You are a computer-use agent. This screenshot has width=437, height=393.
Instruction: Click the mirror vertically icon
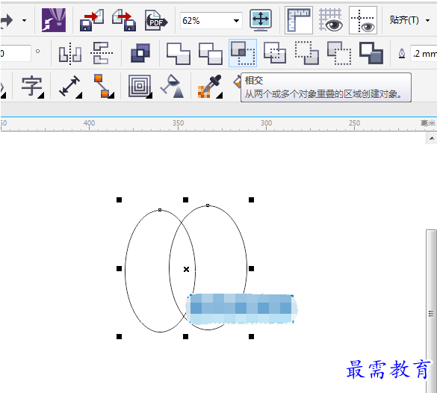[102, 53]
